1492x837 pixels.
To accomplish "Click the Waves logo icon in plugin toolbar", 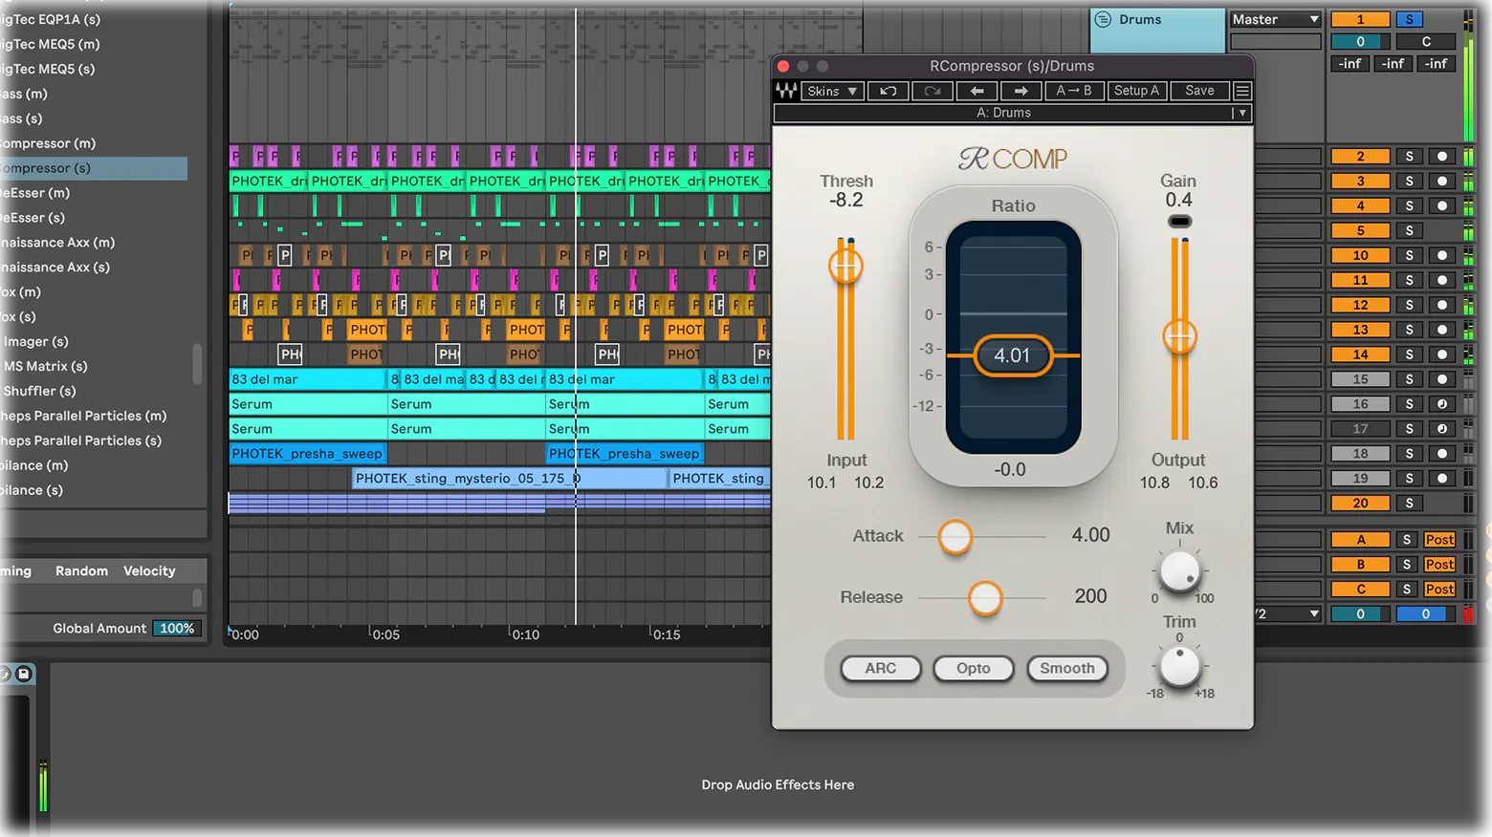I will coord(786,91).
